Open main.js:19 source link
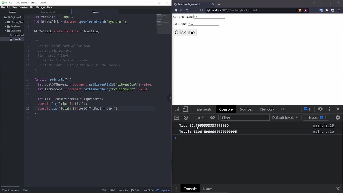Viewport: 343px width, 193px height. click(x=323, y=125)
